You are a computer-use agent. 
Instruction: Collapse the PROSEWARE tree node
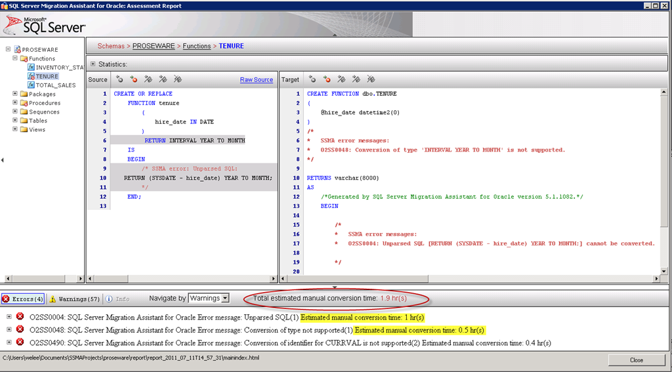pyautogui.click(x=8, y=49)
